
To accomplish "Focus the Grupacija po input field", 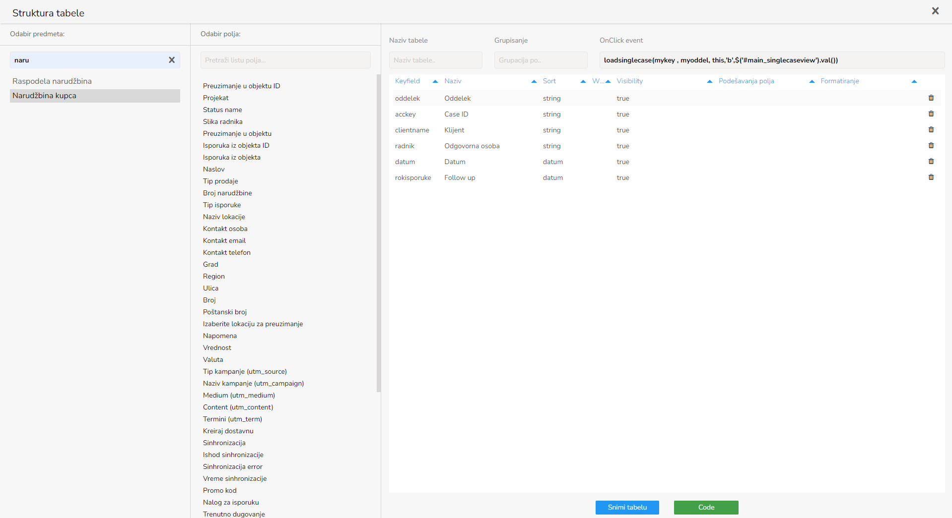I will pos(541,60).
